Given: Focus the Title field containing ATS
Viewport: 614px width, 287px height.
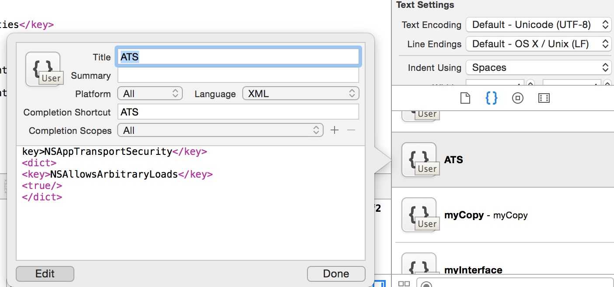Looking at the screenshot, I should tap(238, 57).
